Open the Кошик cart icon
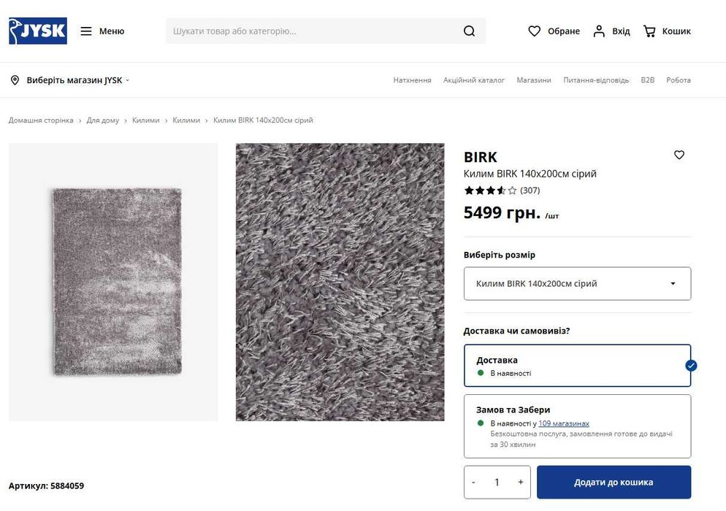Viewport: 726px width, 511px height. 649,31
